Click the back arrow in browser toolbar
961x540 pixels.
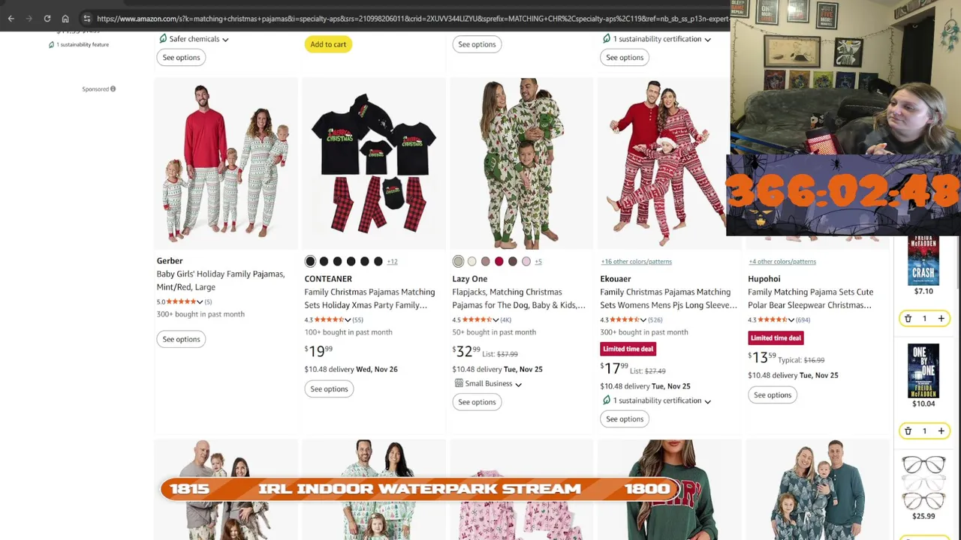tap(11, 19)
